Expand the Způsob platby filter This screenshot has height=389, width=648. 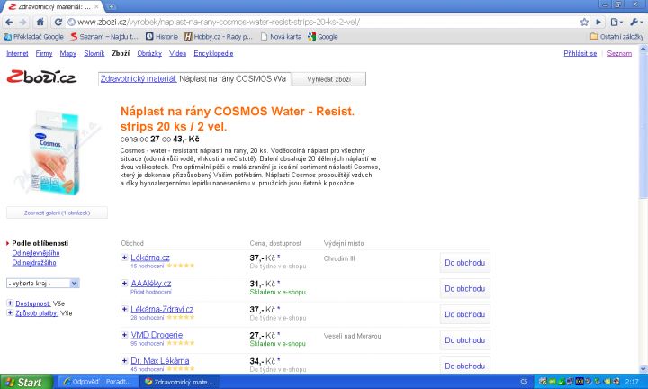pos(10,312)
